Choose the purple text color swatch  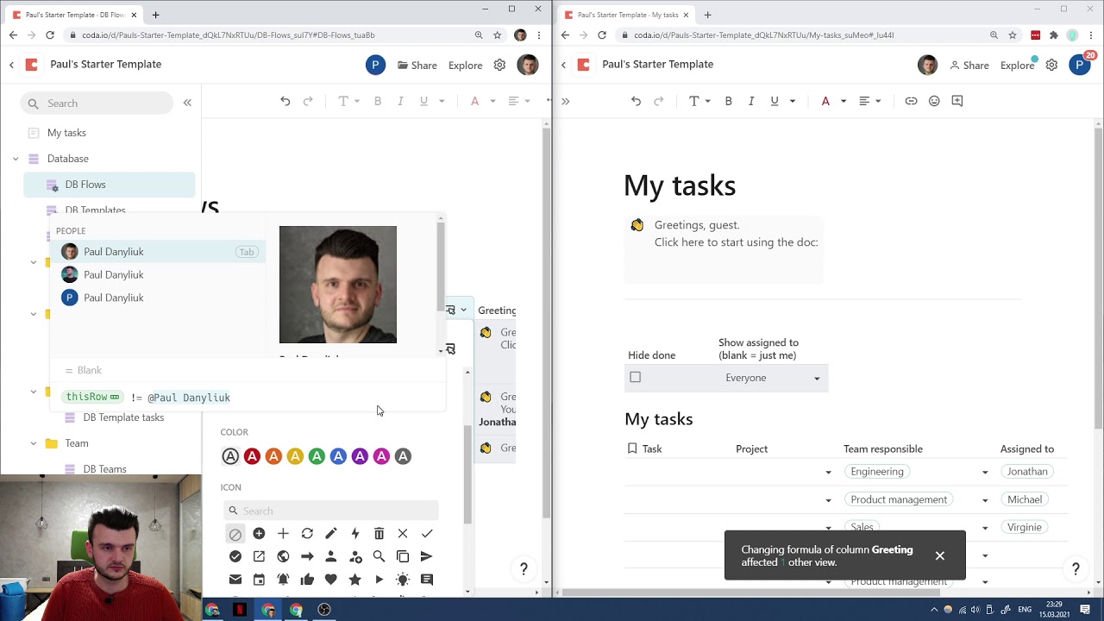pyautogui.click(x=360, y=456)
